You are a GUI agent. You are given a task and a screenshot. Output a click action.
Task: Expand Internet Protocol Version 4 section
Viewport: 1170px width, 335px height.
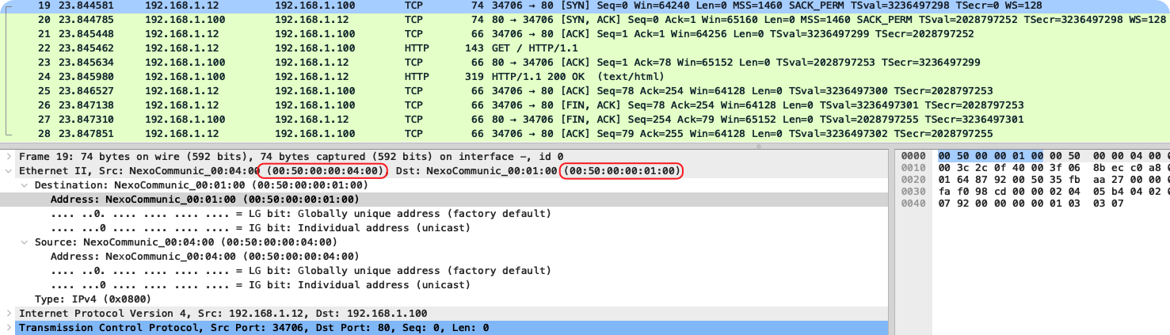tap(9, 314)
